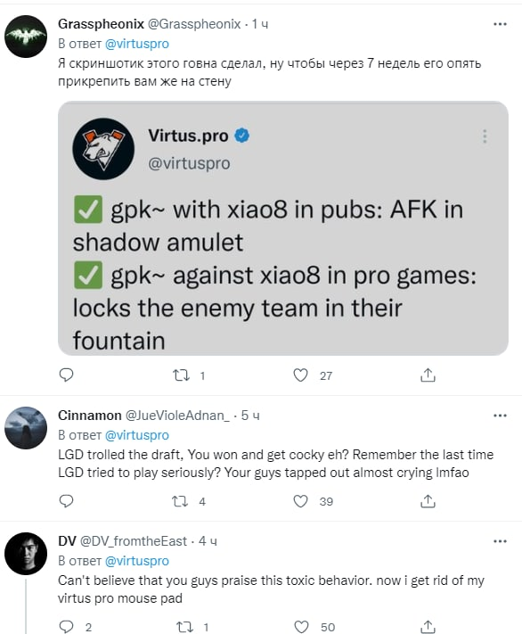Reply to DV's tweet with 2 comments
Screen dimensions: 522x634
tap(66, 626)
